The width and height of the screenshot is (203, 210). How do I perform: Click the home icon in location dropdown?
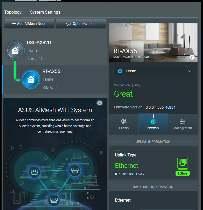coord(120,71)
